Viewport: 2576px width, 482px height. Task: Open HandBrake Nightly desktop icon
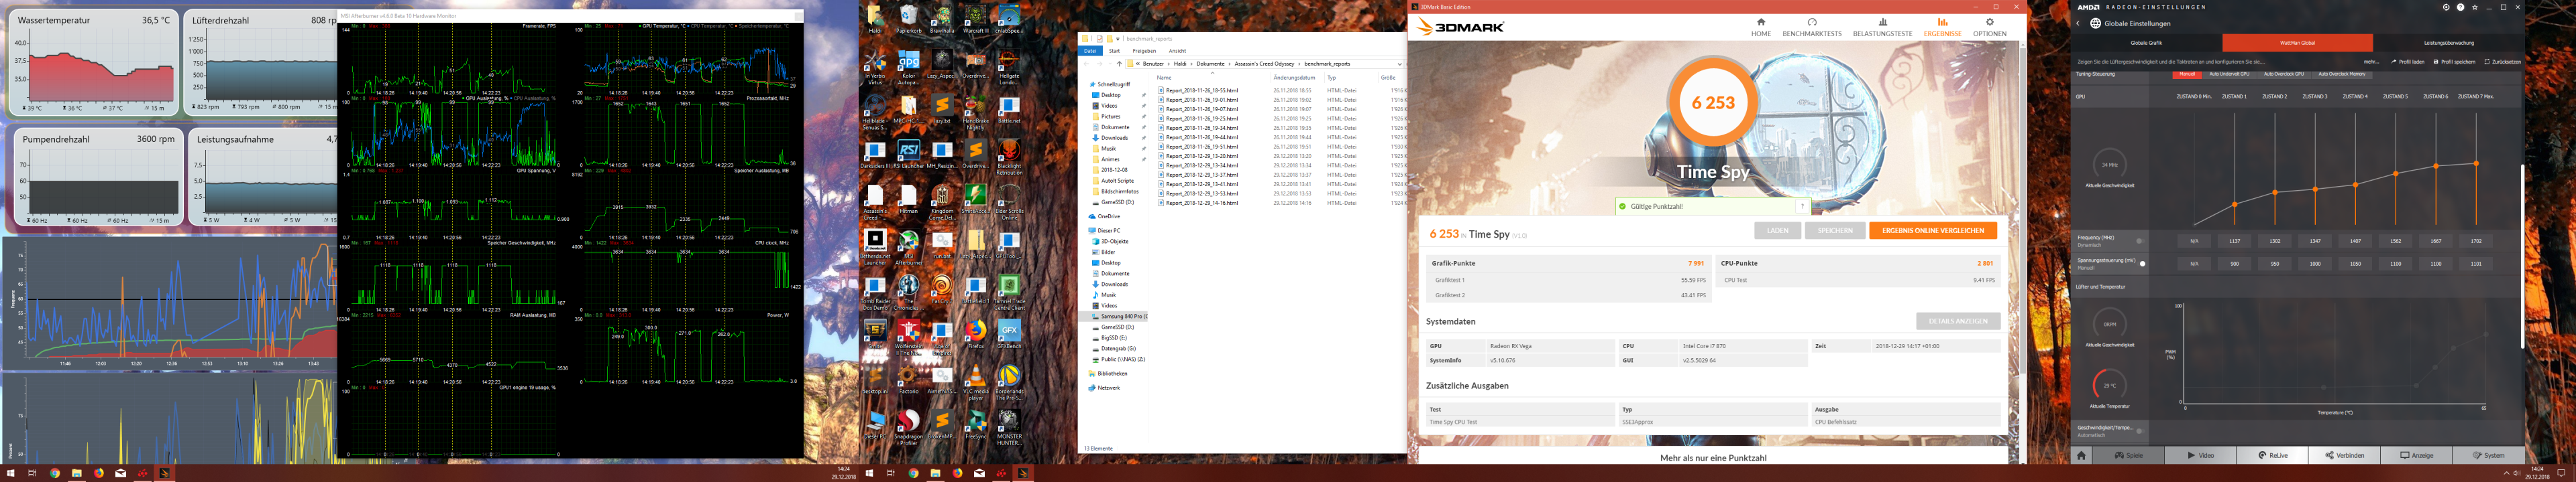click(x=976, y=112)
